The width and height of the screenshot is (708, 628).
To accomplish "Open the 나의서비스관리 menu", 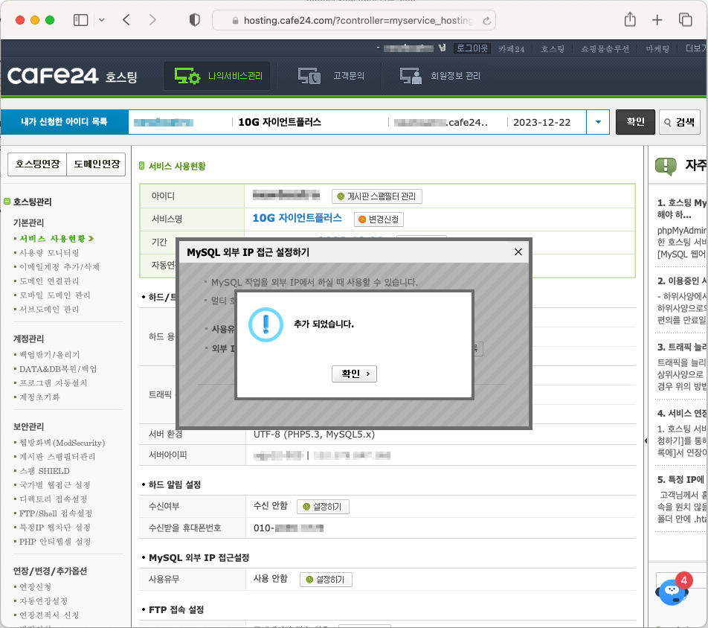I will (217, 76).
